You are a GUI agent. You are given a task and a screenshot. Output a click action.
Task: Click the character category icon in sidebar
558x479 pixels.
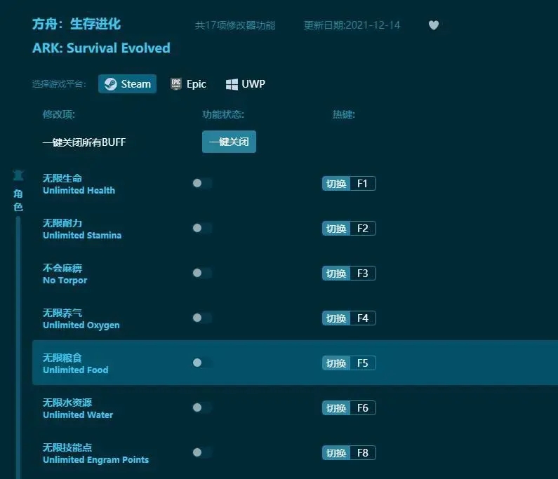click(18, 175)
